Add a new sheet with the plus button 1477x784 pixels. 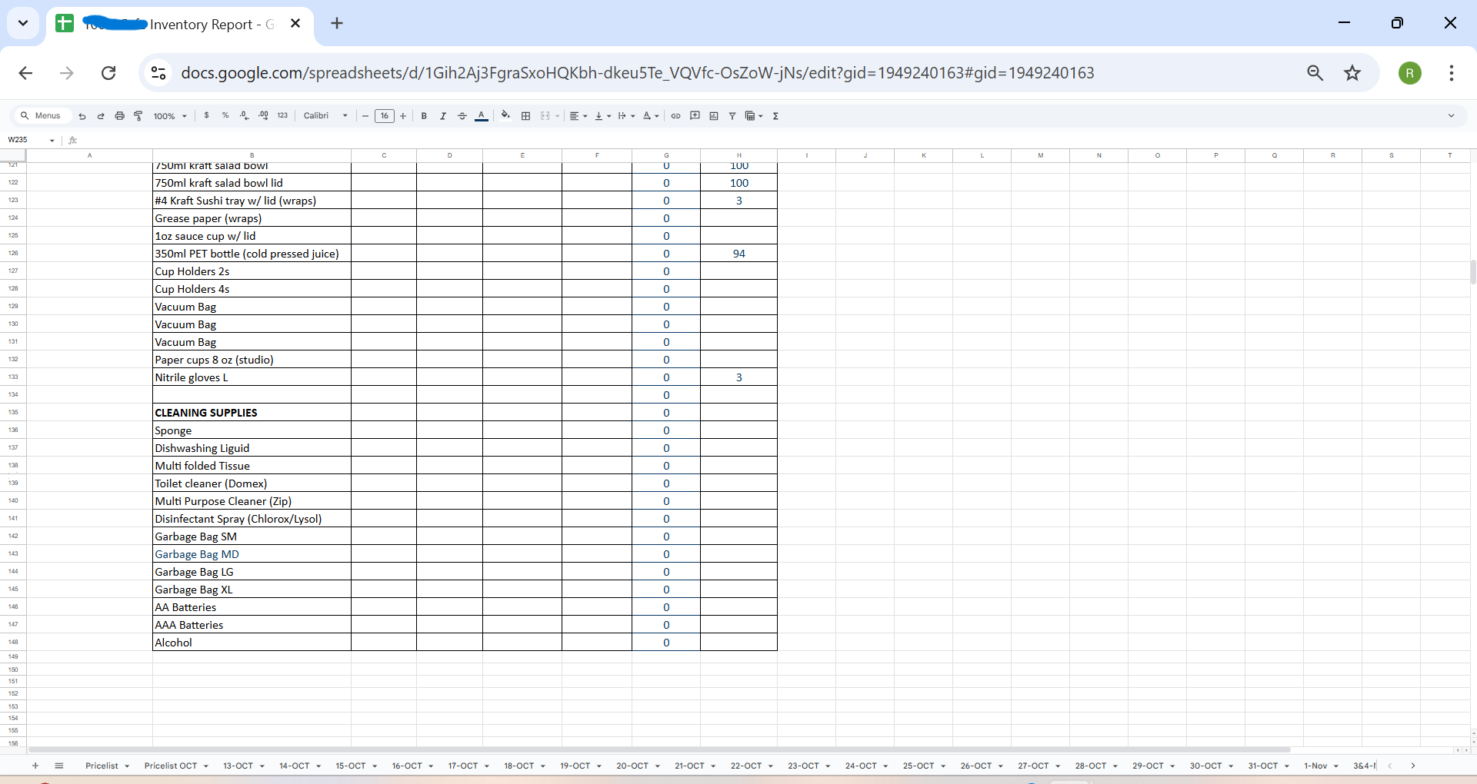(35, 766)
